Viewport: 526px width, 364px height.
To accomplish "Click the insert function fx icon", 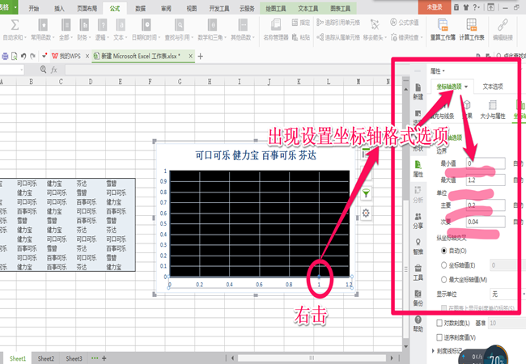I will (x=53, y=70).
